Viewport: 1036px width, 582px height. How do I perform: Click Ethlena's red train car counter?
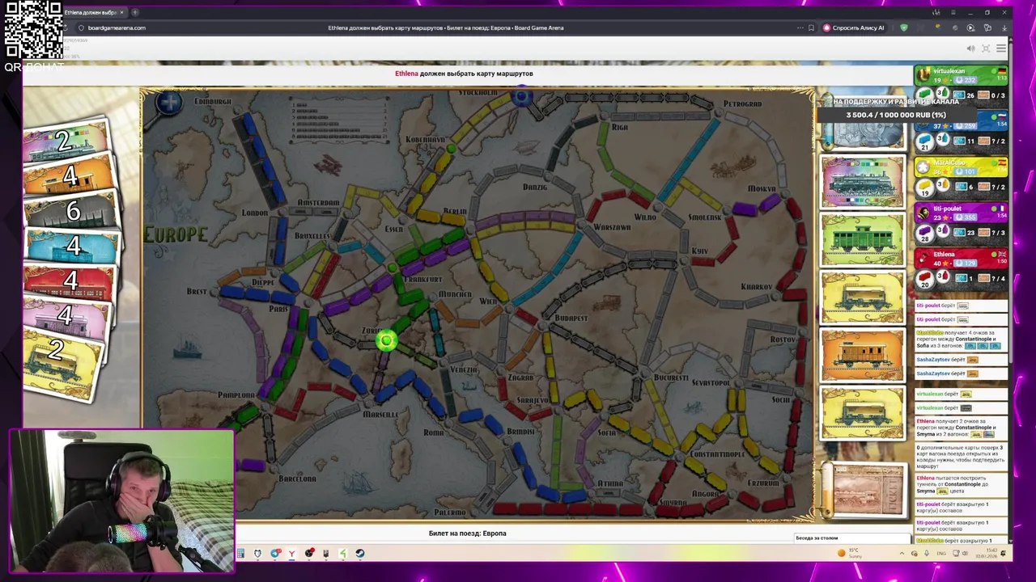[x=925, y=279]
